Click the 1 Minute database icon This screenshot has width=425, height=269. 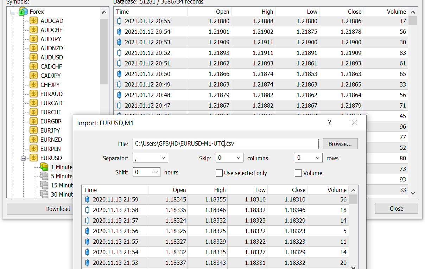click(x=44, y=167)
